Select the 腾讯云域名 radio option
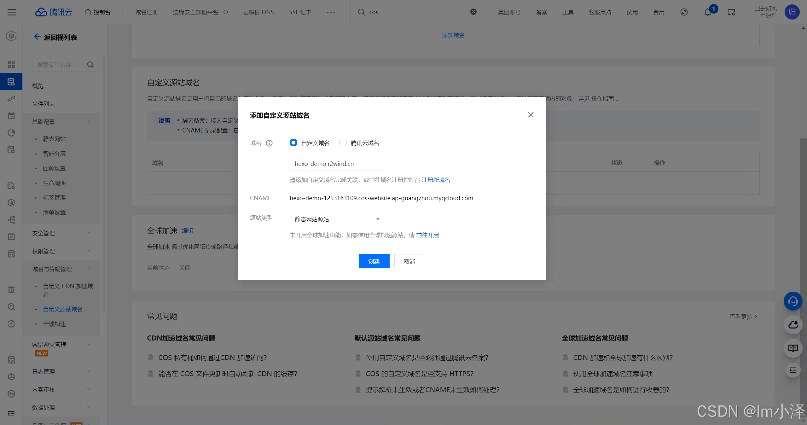This screenshot has height=425, width=807. [343, 143]
